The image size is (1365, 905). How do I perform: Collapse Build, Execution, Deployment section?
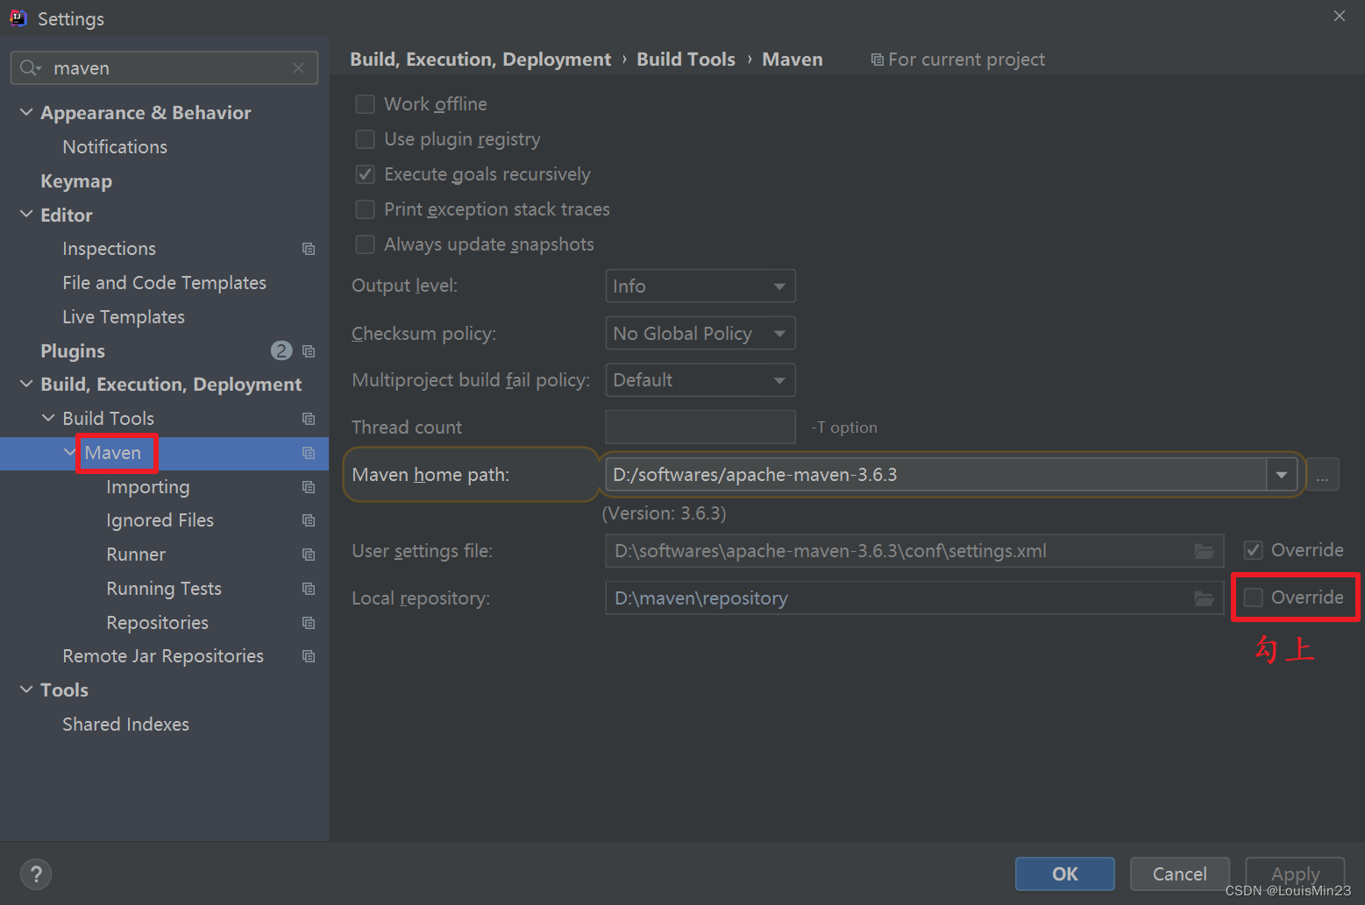click(26, 384)
